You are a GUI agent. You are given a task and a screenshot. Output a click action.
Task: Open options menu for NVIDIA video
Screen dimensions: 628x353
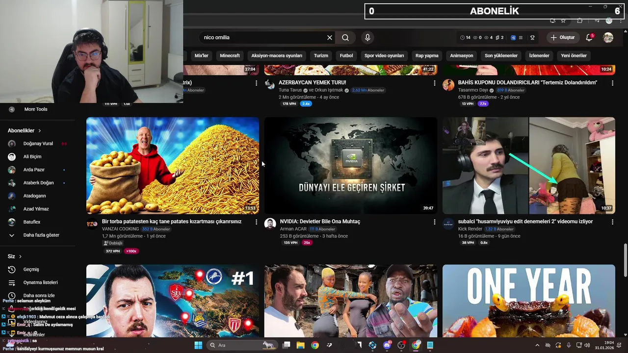[434, 222]
